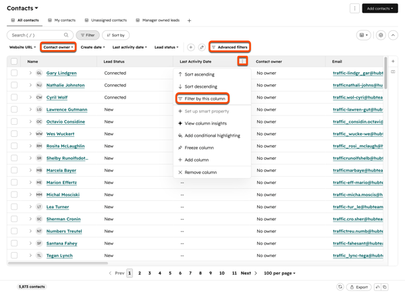405x292 pixels.
Task: Click the Export button
Action: 359,287
